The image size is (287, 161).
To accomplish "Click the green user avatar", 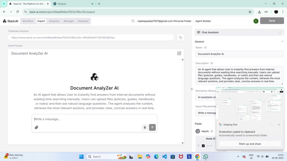I will click(256, 21).
